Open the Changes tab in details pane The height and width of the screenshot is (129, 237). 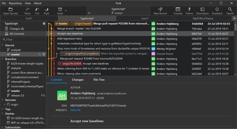(x=78, y=80)
